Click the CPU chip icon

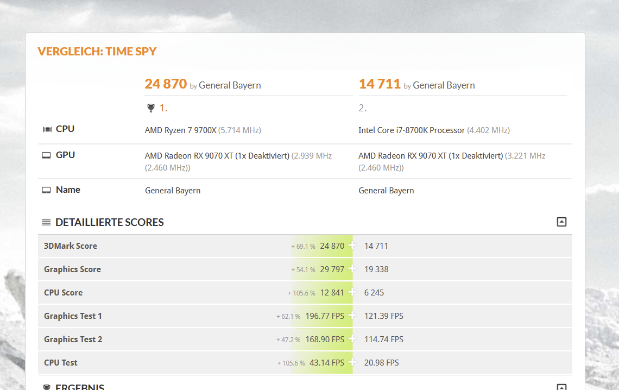pyautogui.click(x=47, y=129)
